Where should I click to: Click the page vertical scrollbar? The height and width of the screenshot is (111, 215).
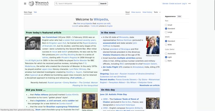click(214, 15)
